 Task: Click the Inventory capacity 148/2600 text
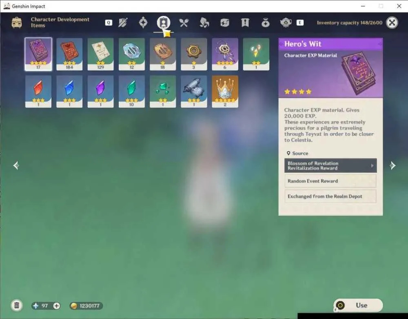coord(350,22)
